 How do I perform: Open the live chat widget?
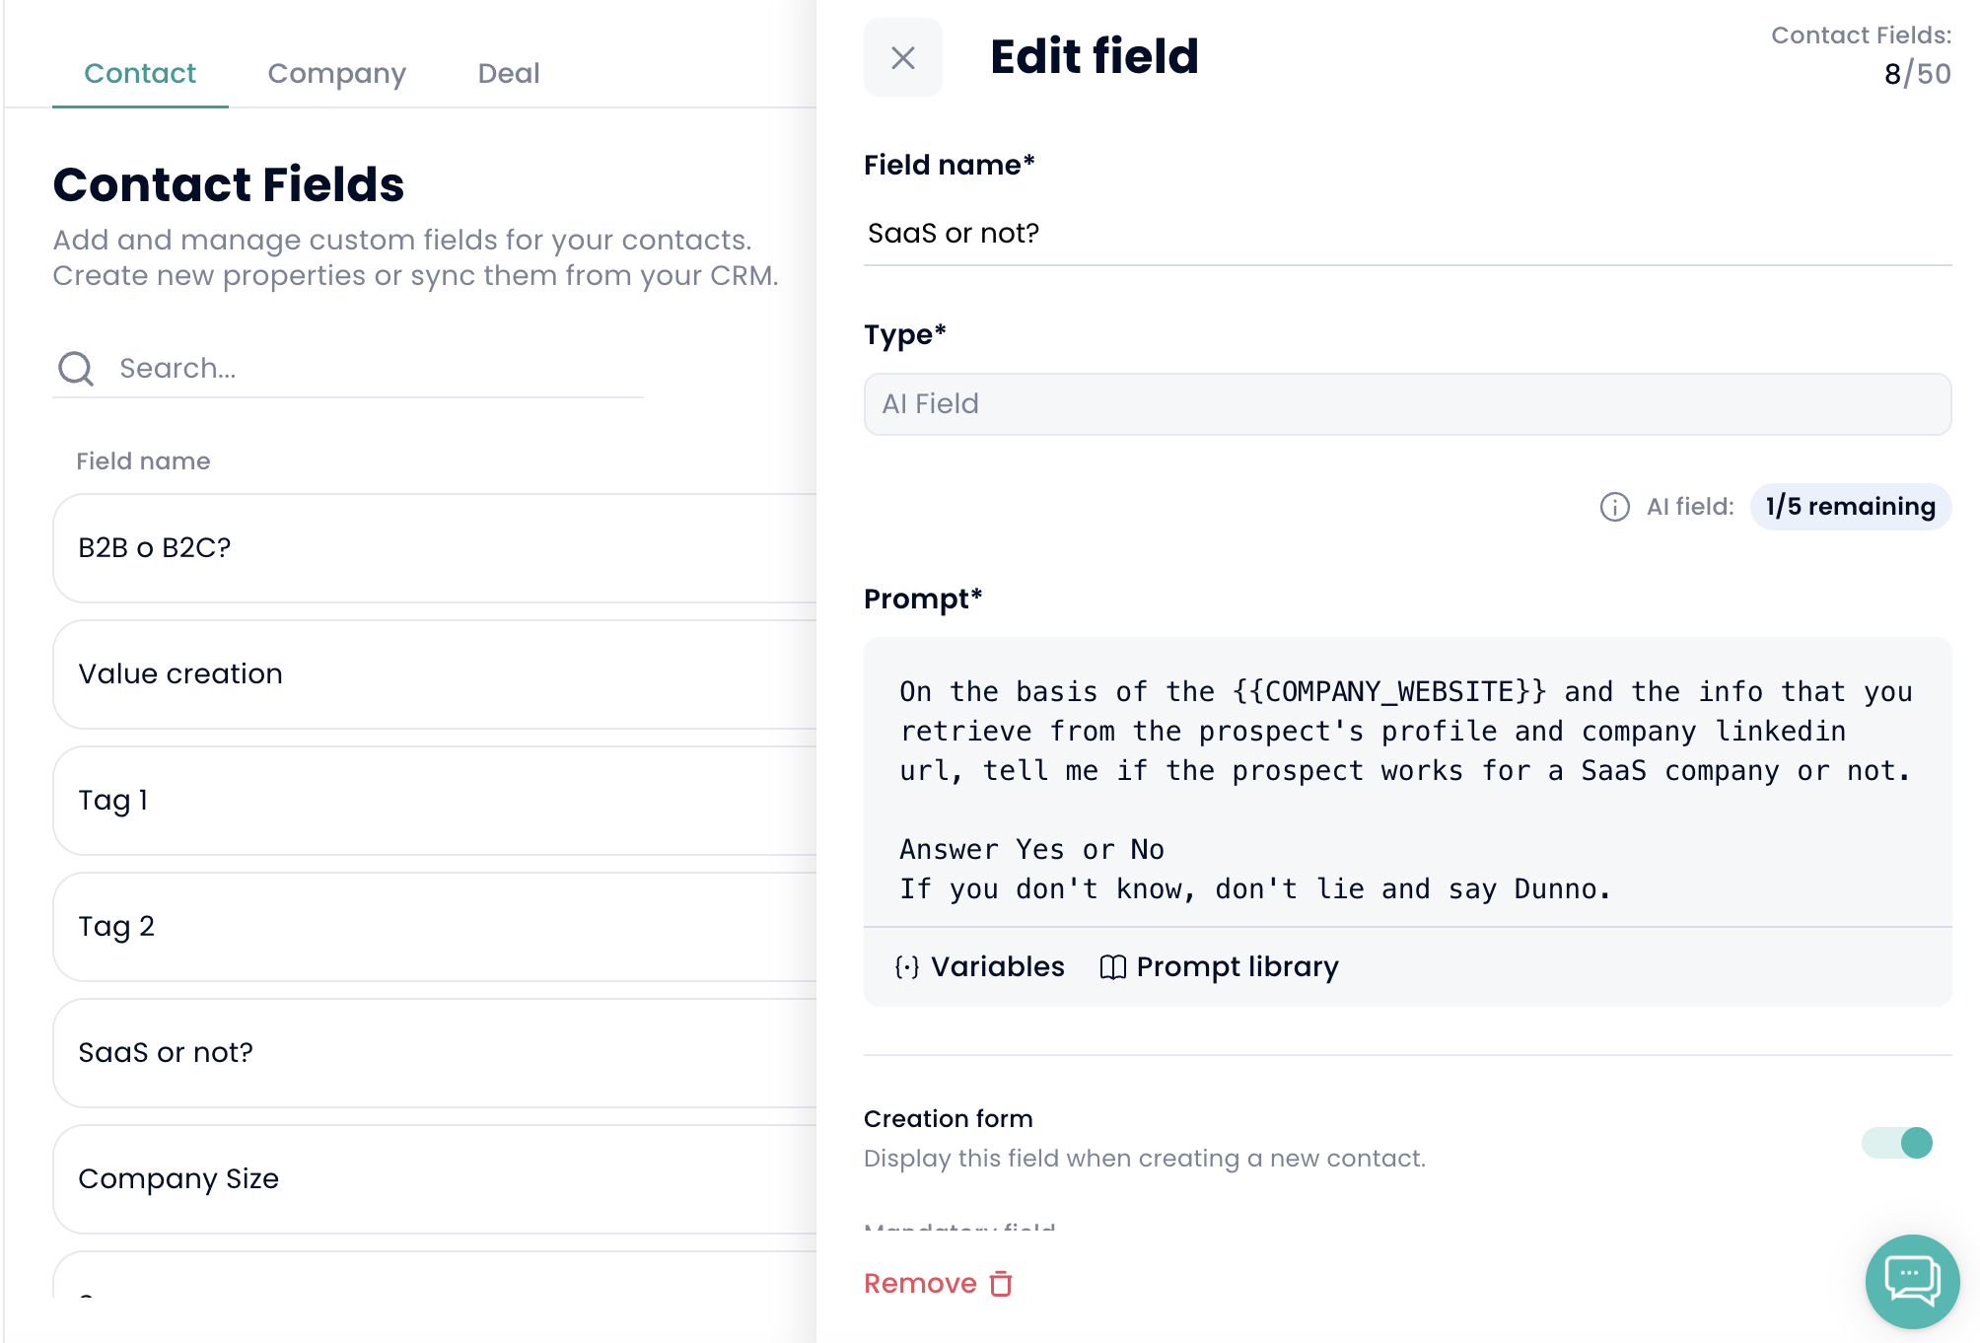pyautogui.click(x=1912, y=1281)
